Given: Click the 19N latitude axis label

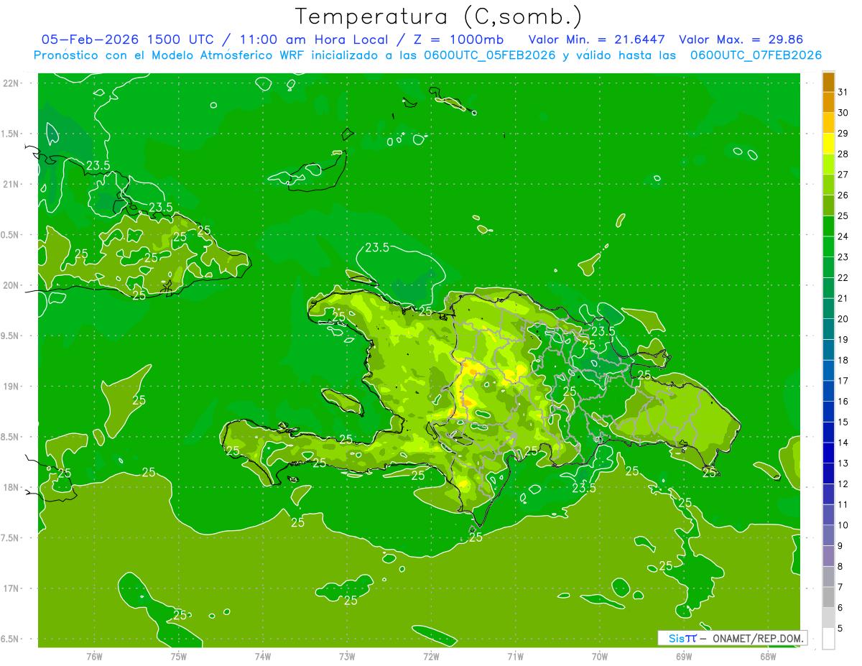Looking at the screenshot, I should tap(11, 386).
